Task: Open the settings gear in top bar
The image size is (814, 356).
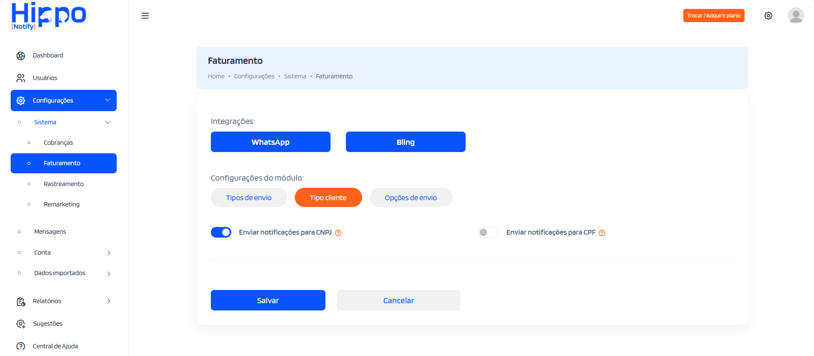Action: (768, 16)
